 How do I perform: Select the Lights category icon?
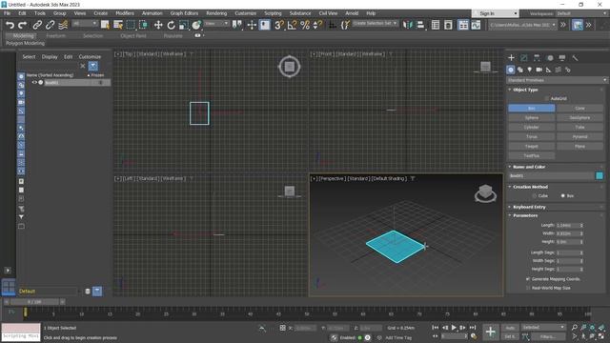pyautogui.click(x=530, y=70)
